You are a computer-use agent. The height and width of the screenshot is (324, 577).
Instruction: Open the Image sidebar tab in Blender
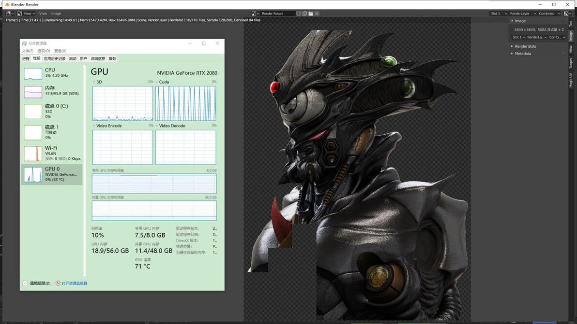[571, 36]
